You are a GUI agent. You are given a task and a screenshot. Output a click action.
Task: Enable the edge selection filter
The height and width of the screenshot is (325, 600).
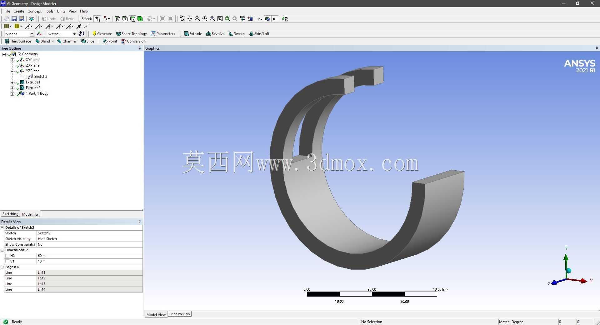click(x=125, y=19)
